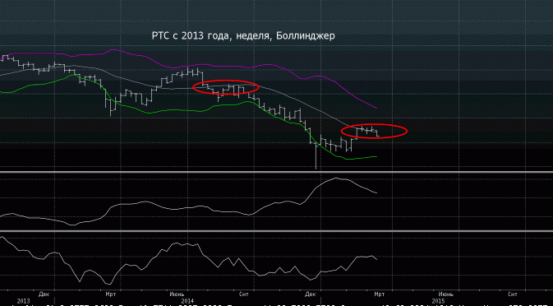Click the 'Июнь' month label above 2015
553x306 pixels.
(x=446, y=294)
